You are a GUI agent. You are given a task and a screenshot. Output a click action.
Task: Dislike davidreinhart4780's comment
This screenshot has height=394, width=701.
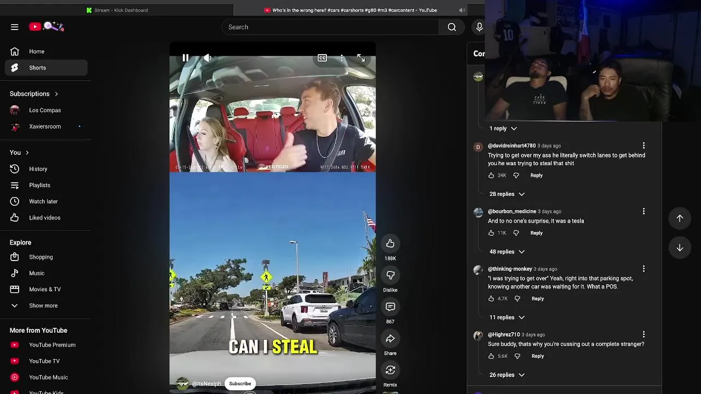tap(516, 176)
